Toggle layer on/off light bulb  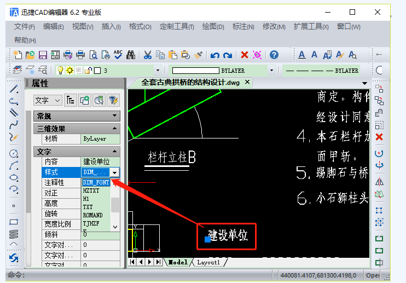tap(60, 70)
